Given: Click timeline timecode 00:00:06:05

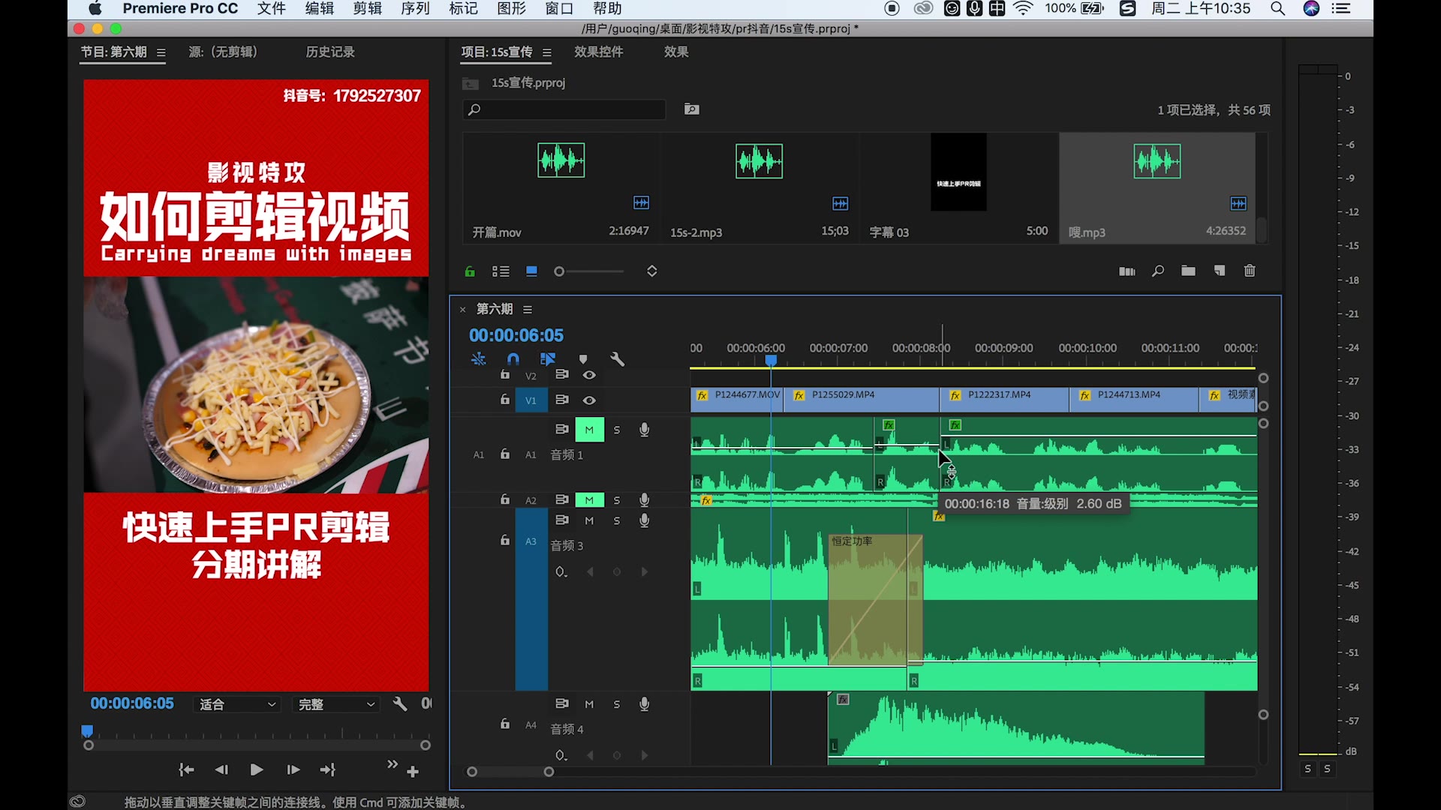Looking at the screenshot, I should pos(516,335).
